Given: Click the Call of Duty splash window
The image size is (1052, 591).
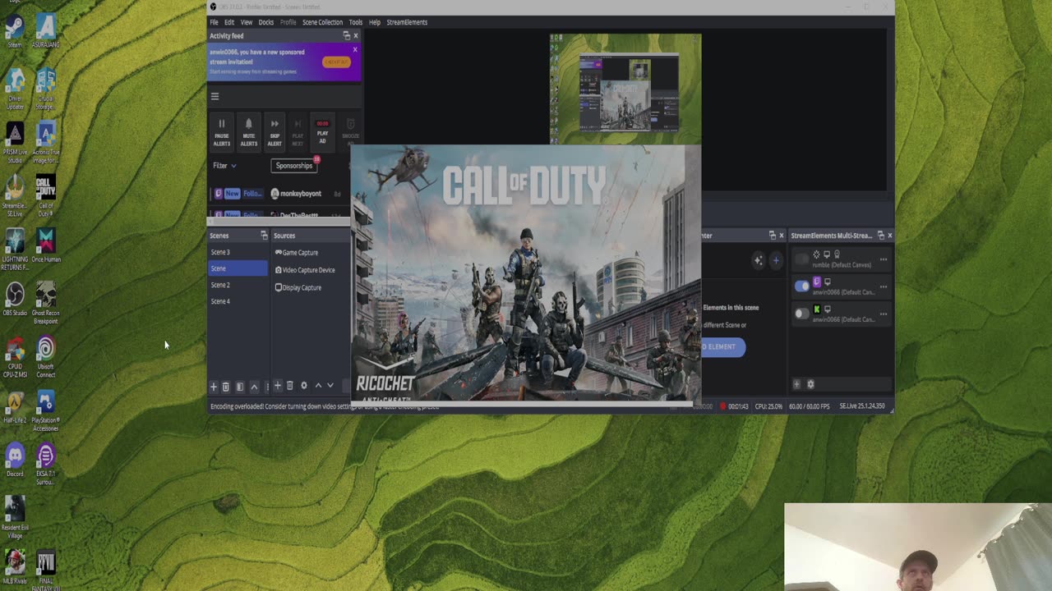Looking at the screenshot, I should click(526, 275).
